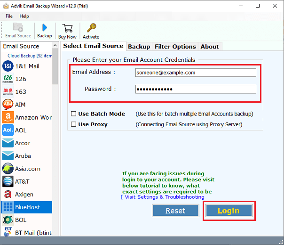The height and width of the screenshot is (245, 284).
Task: Select the 'Amazon Wor' list label
Action: click(x=33, y=117)
